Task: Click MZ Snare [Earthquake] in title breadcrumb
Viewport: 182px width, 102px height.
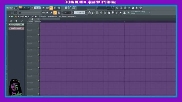Action: click(67, 16)
